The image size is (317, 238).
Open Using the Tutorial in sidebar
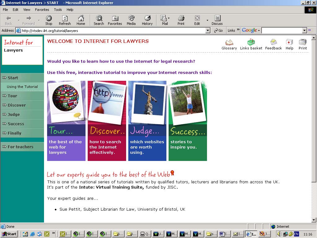pyautogui.click(x=22, y=87)
